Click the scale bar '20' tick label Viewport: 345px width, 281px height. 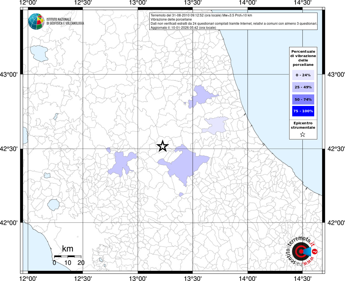(x=81, y=263)
